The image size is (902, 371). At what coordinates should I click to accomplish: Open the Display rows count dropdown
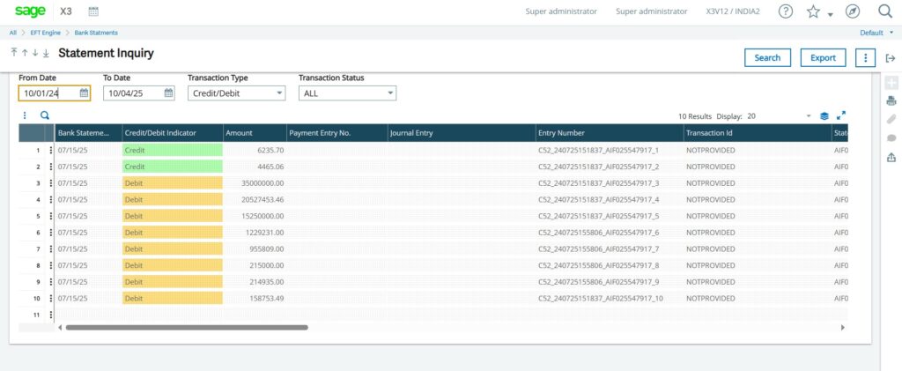point(808,116)
